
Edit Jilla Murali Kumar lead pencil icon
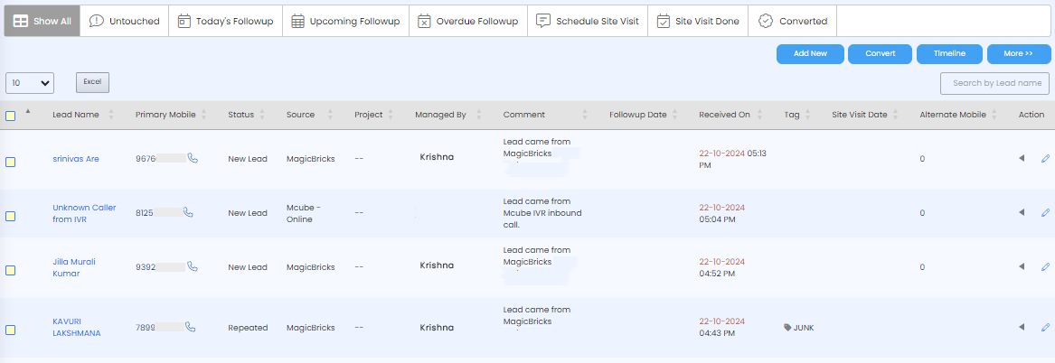[1045, 266]
